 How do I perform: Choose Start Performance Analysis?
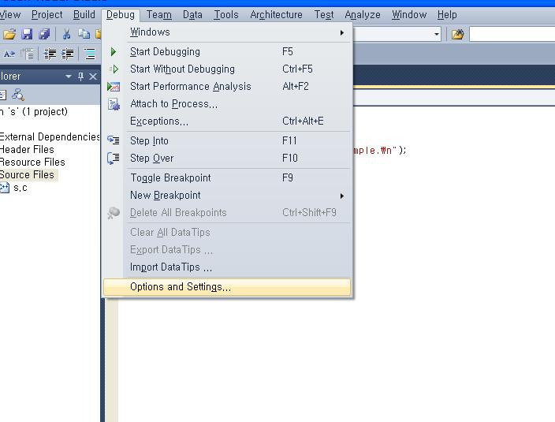click(227, 87)
